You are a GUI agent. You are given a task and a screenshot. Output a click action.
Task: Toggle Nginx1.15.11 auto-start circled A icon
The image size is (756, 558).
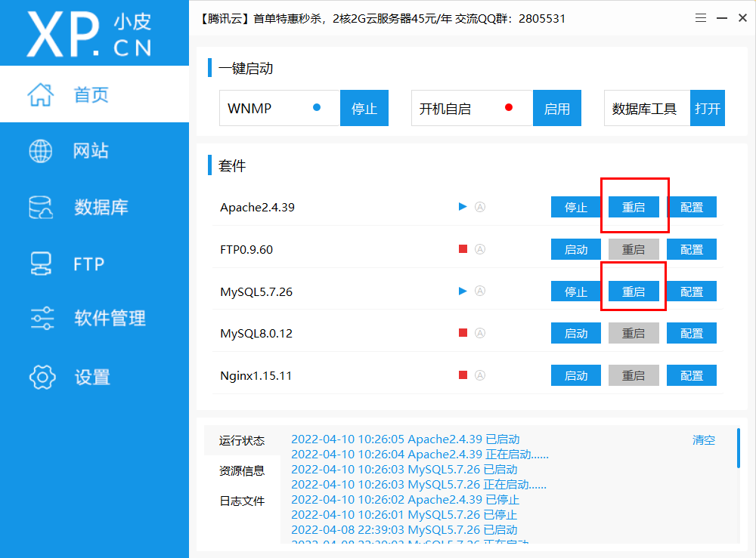pyautogui.click(x=480, y=375)
